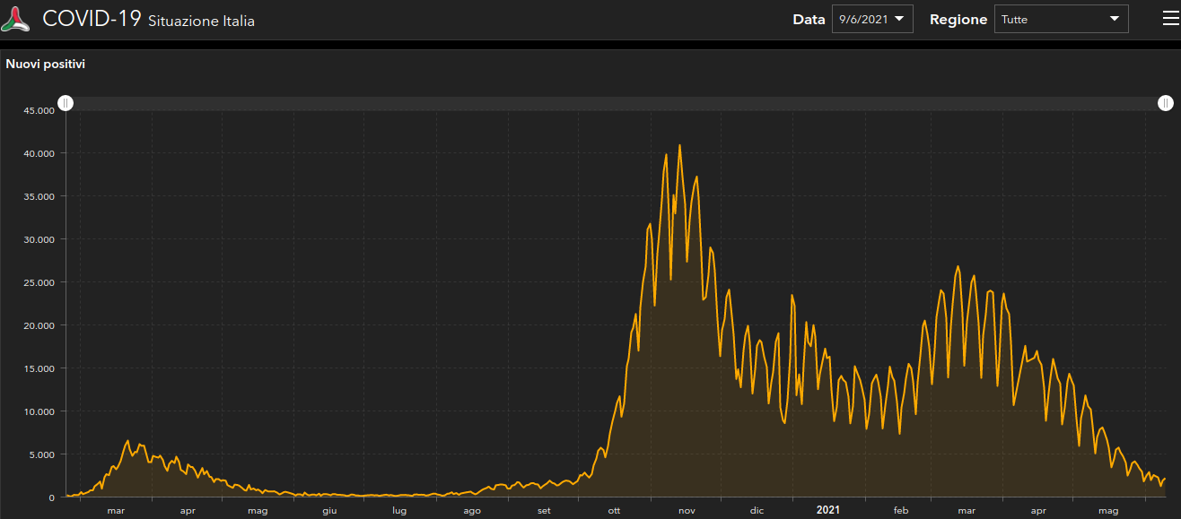This screenshot has width=1181, height=519.
Task: Click the 30.000 y-axis label
Action: coord(39,239)
